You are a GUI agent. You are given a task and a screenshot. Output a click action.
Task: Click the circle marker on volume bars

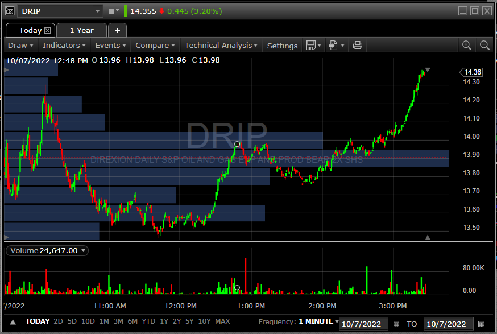237,288
